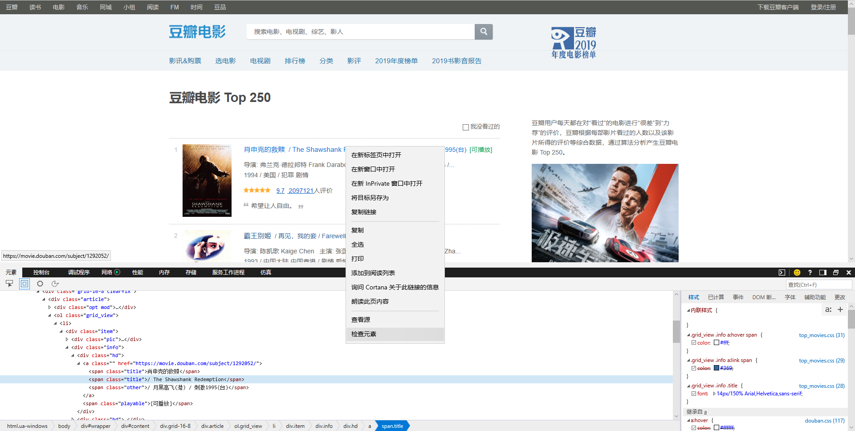This screenshot has width=855, height=431.
Task: Toggle the DOM element highlighting box icon
Action: pyautogui.click(x=24, y=284)
